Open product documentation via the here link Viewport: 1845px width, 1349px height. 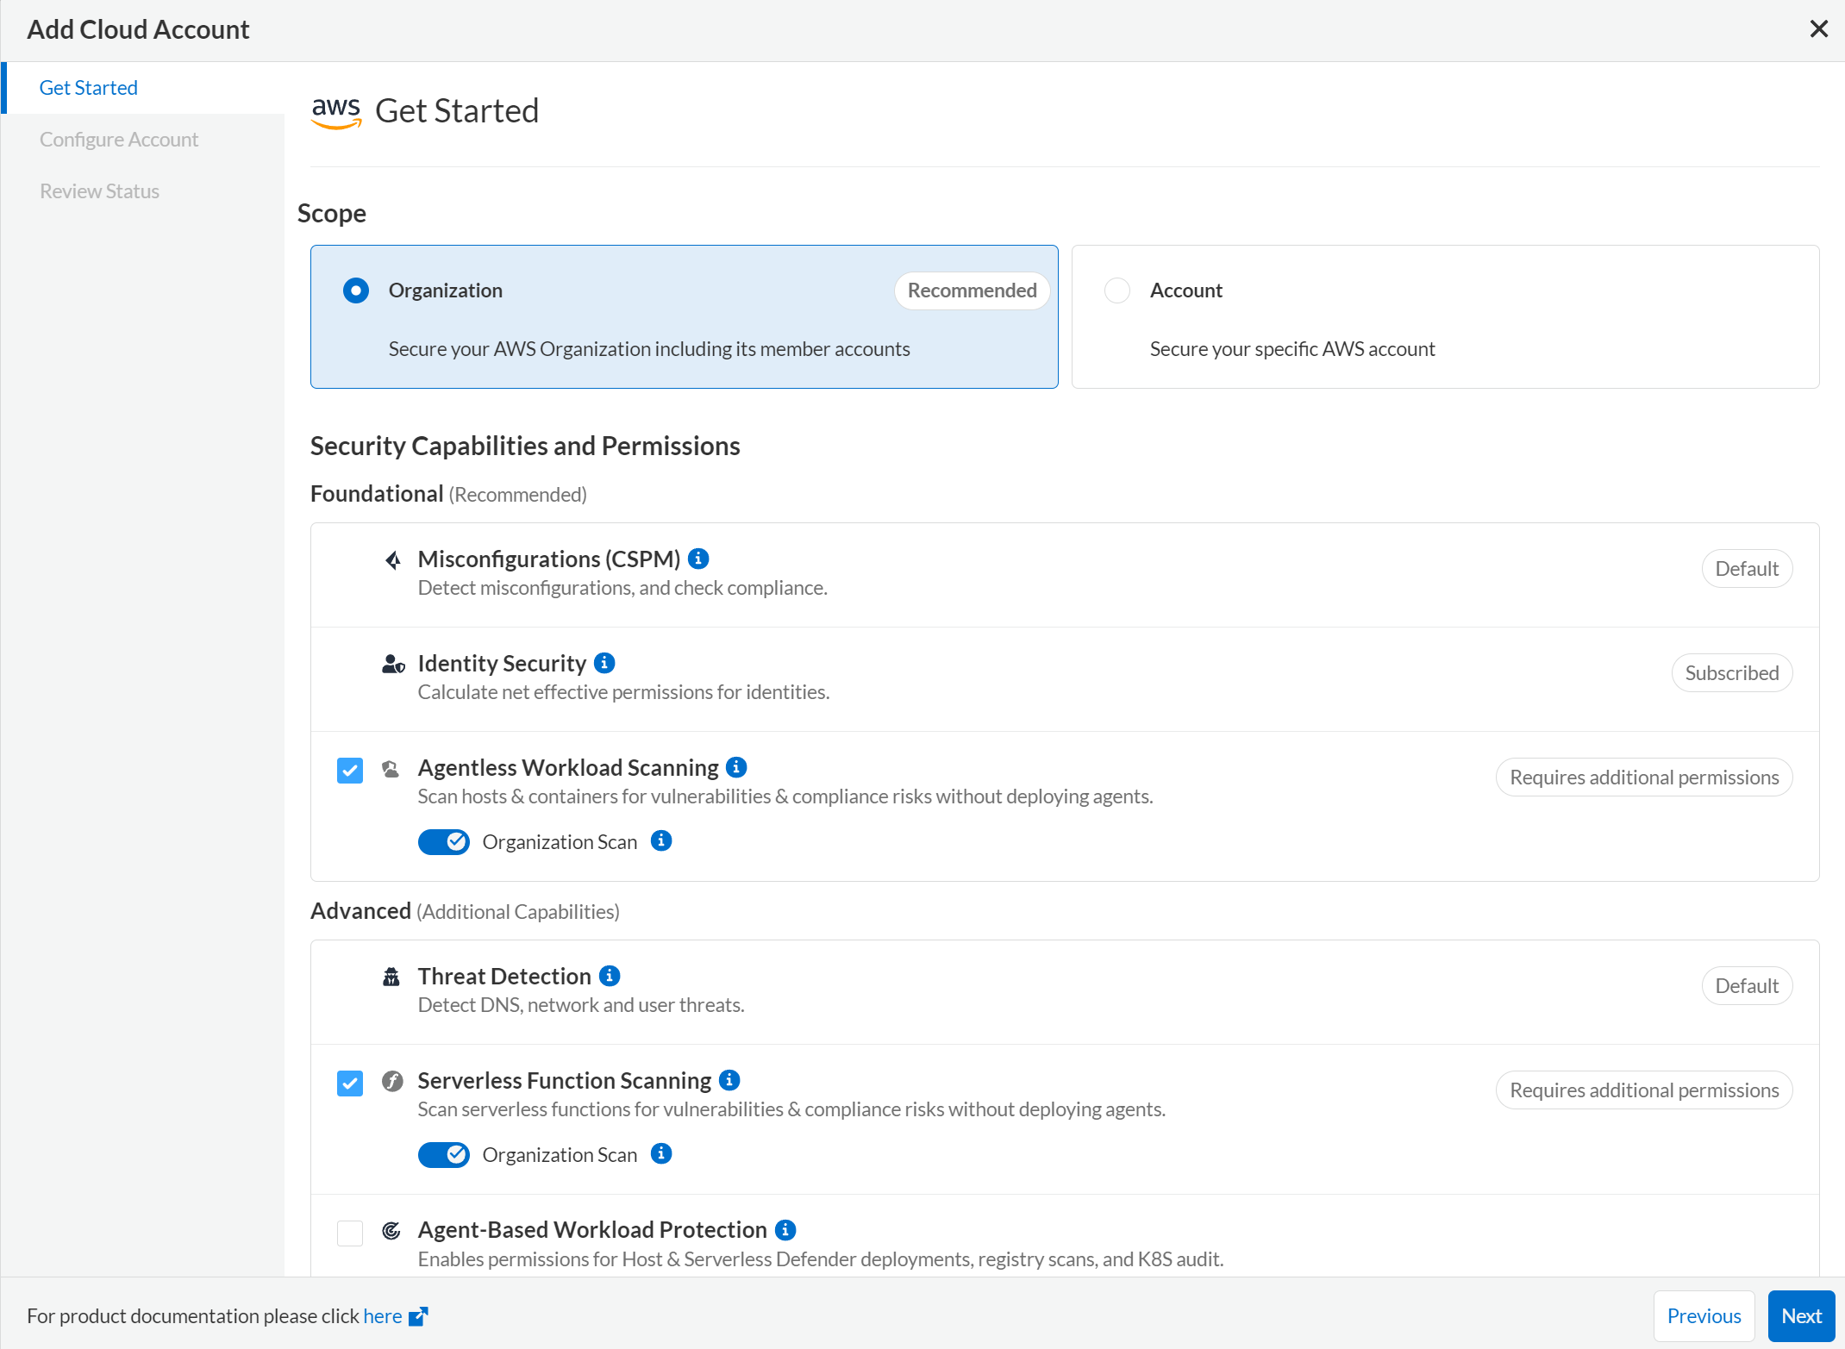[x=383, y=1316]
